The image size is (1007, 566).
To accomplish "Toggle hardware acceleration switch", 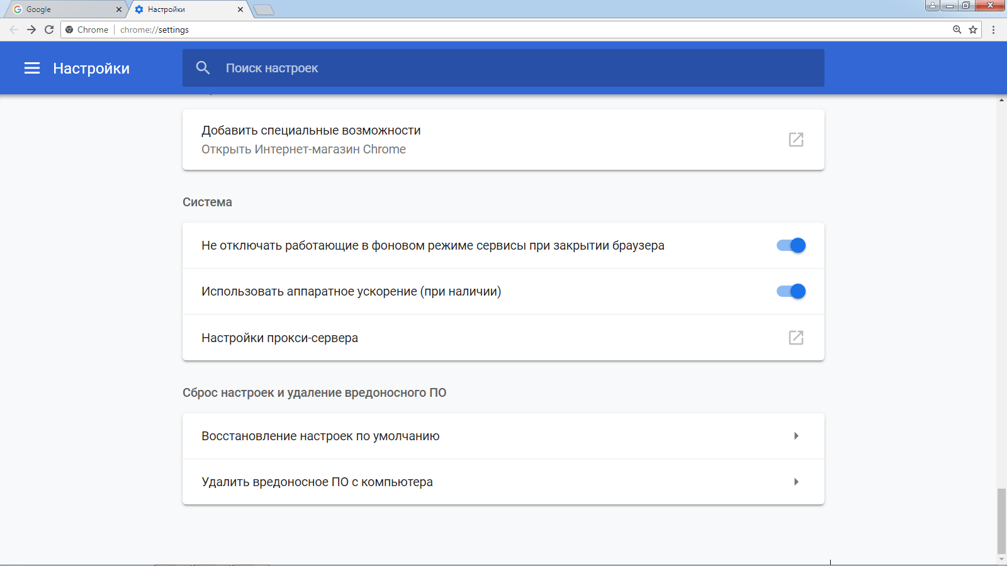I will [x=791, y=291].
